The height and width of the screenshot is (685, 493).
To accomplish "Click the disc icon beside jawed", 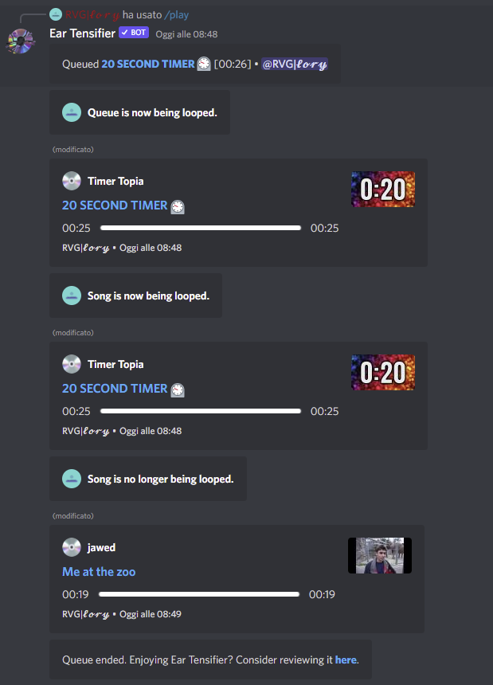I will 72,547.
